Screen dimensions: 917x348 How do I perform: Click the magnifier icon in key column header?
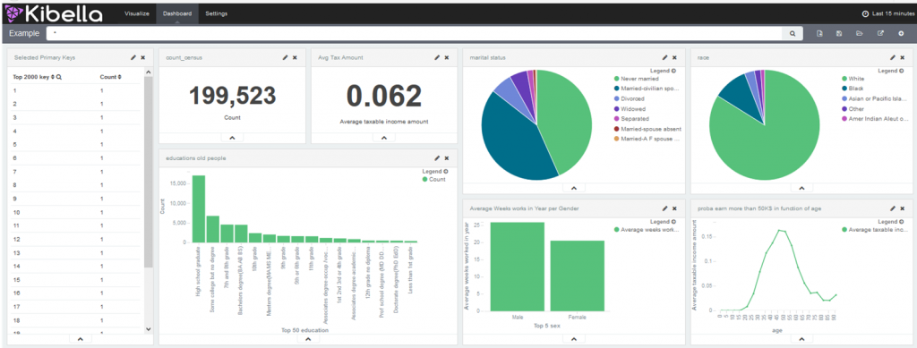point(59,77)
